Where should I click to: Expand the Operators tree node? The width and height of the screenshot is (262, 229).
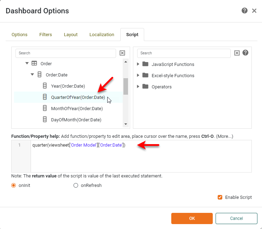tap(138, 87)
